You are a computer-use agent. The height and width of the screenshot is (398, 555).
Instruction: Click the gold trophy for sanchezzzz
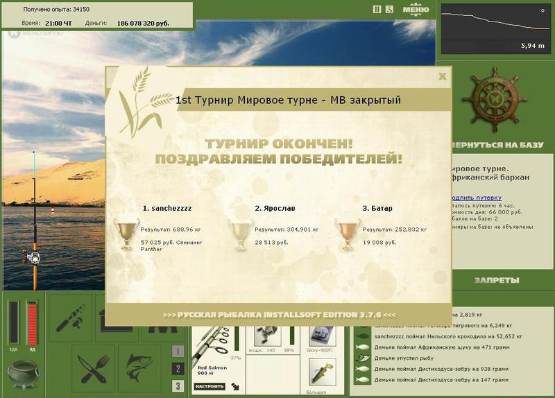126,234
